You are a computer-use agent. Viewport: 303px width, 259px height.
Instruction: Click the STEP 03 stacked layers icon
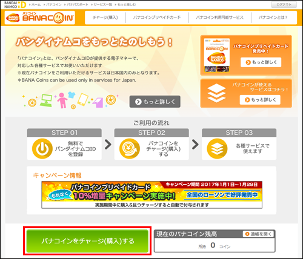coord(217,148)
